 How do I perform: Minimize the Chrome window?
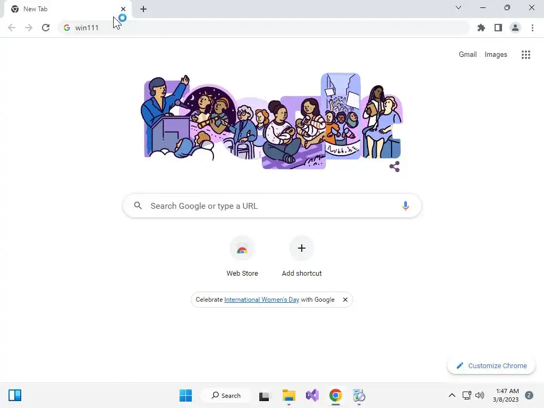(482, 7)
